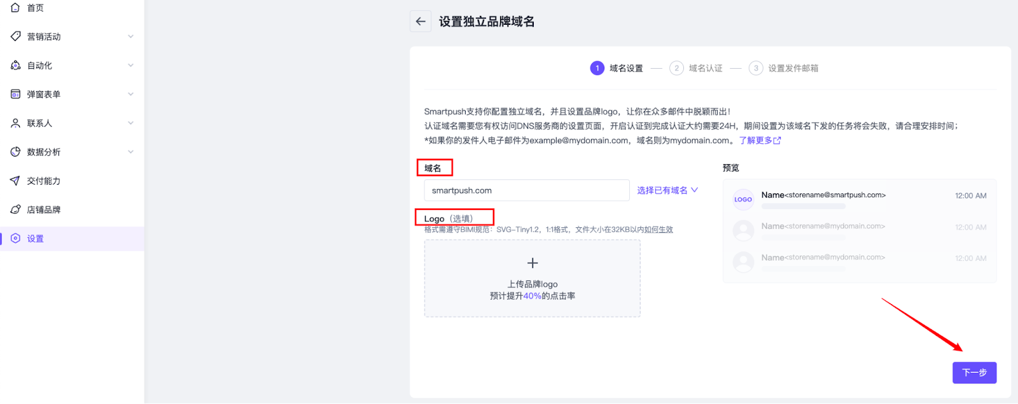Open the 了解更多 link

coord(760,141)
